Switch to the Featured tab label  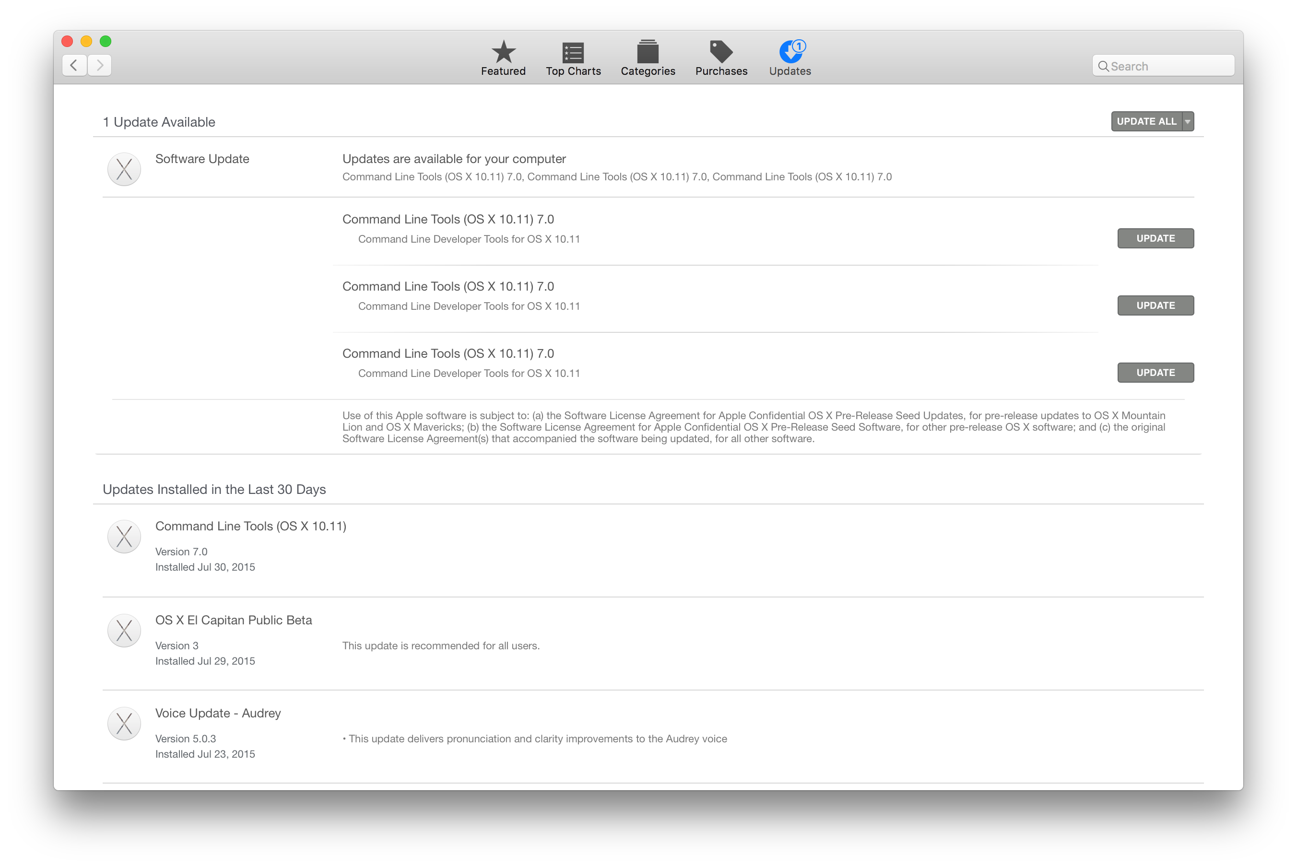coord(503,71)
